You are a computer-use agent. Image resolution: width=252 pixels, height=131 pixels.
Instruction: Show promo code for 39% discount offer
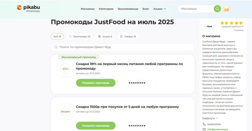coord(96,83)
